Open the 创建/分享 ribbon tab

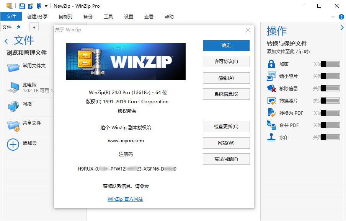tap(37, 17)
